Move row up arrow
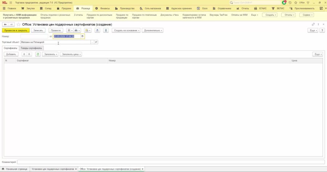 tap(24, 54)
